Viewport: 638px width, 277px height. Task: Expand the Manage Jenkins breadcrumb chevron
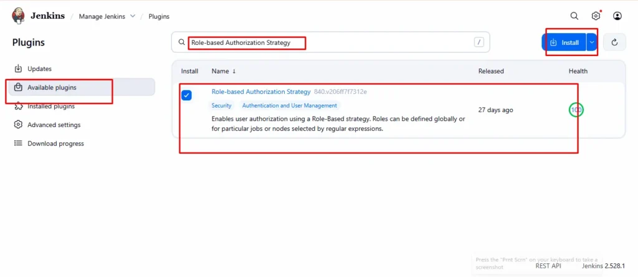pyautogui.click(x=132, y=16)
